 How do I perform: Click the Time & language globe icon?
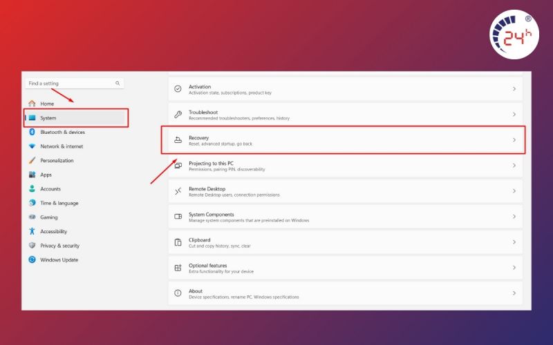(x=32, y=203)
